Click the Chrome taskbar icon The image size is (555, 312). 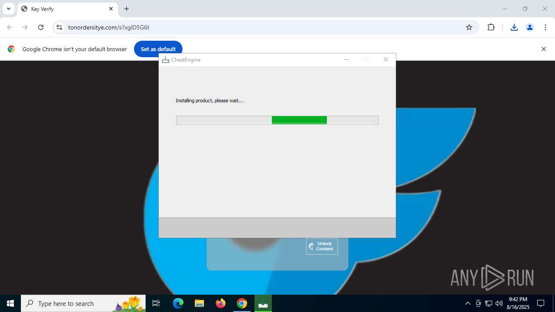pyautogui.click(x=242, y=303)
